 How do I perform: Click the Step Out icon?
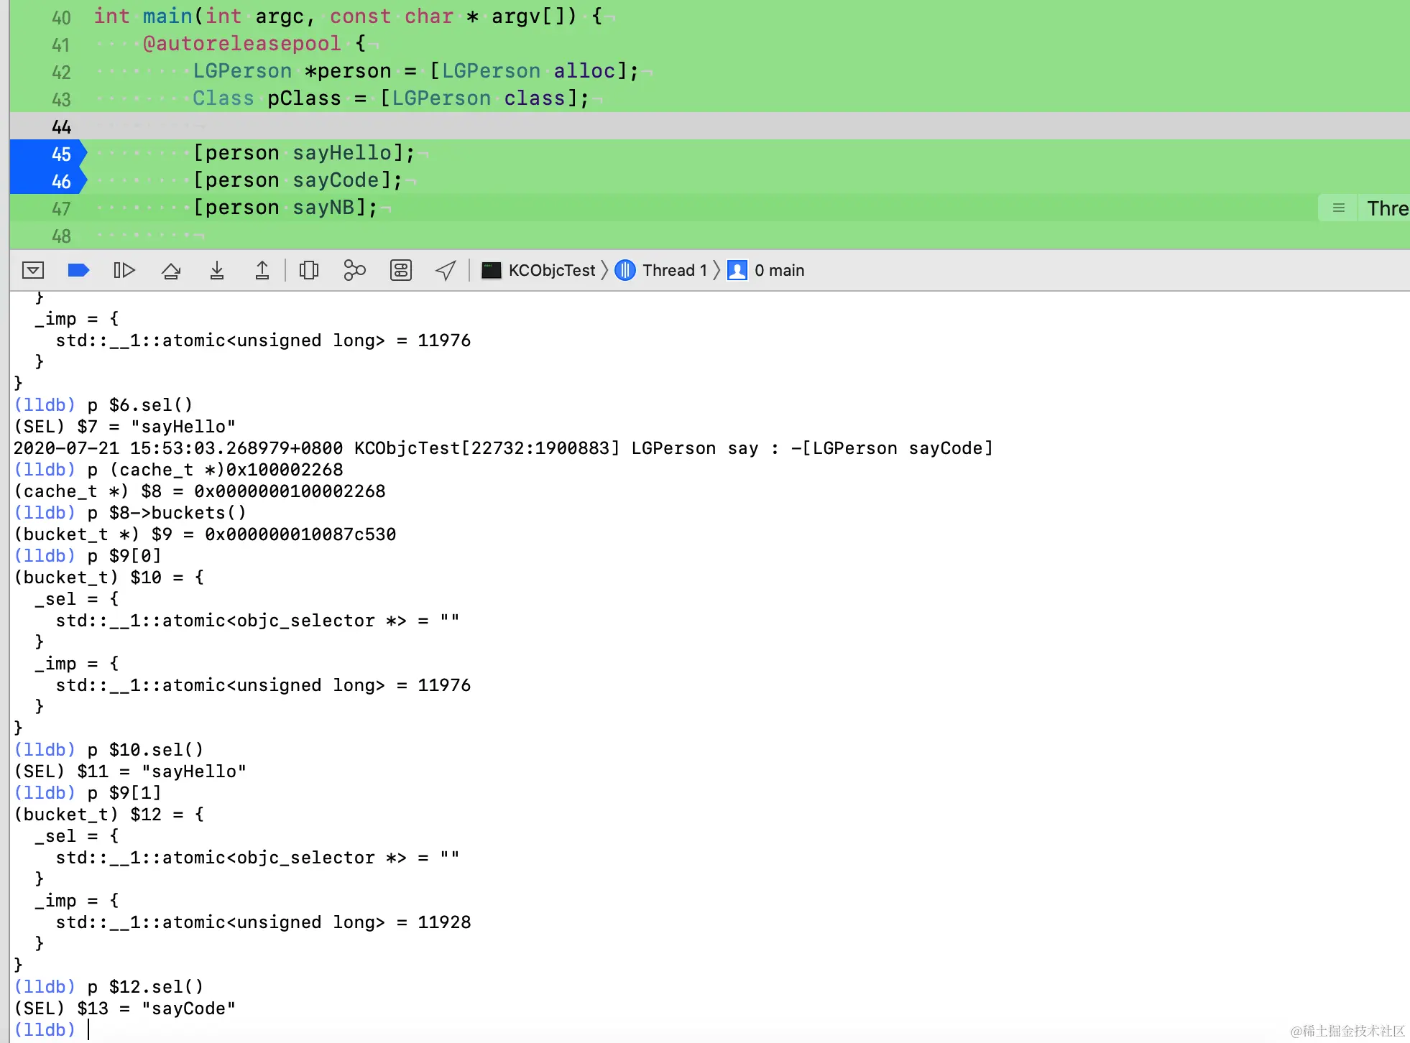click(262, 270)
